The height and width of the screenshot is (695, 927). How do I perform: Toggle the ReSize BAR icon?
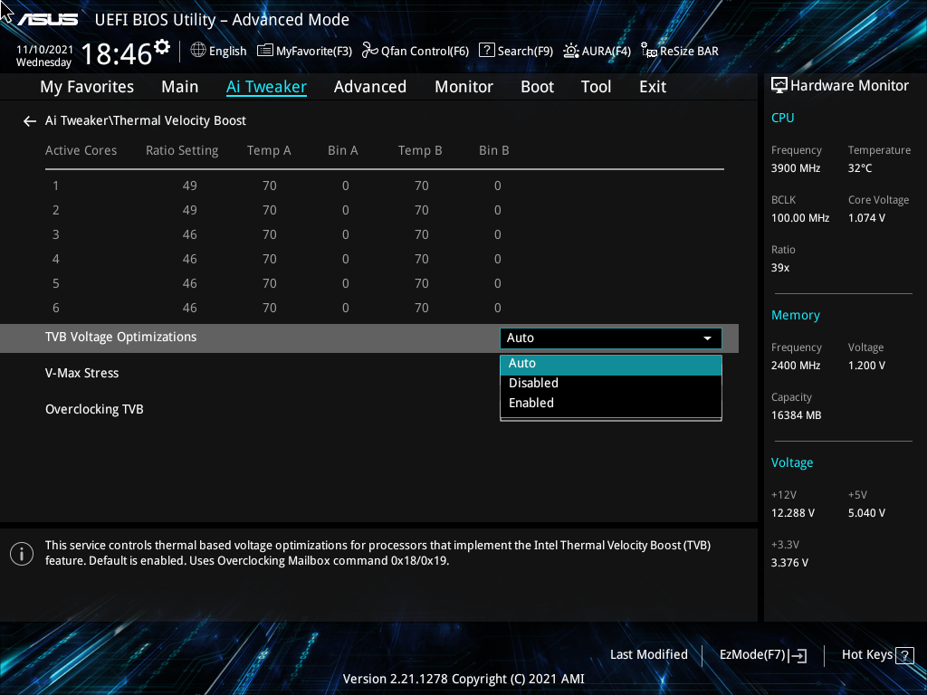(x=649, y=51)
